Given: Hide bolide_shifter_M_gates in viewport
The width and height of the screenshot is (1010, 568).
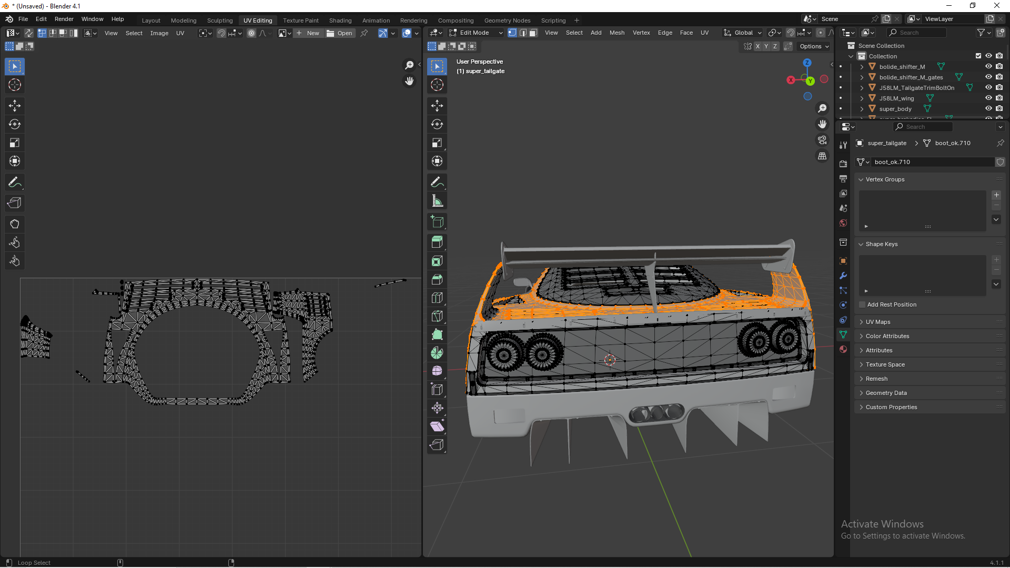Looking at the screenshot, I should click(x=988, y=77).
